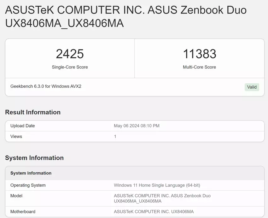268x218 pixels.
Task: Click the Geekbench 6.3.0 for Windows AVX2 text
Action: pos(46,86)
